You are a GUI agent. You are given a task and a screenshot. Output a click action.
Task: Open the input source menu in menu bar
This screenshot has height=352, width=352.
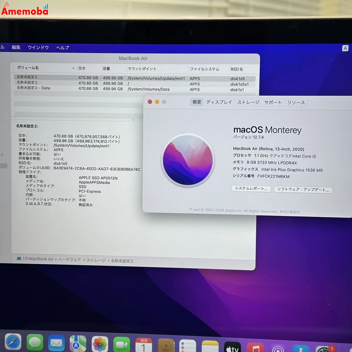(345, 48)
